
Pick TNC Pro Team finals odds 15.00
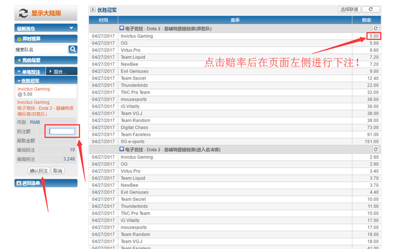[x=373, y=213]
